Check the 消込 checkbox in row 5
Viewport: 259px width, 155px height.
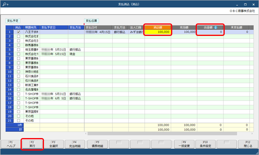19,50
